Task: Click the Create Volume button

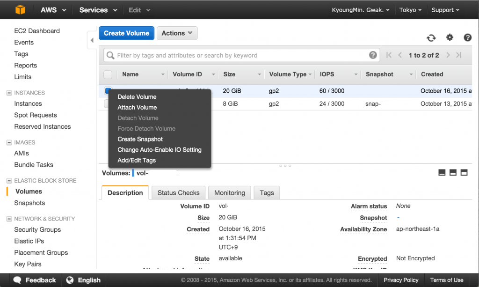Action: click(126, 33)
